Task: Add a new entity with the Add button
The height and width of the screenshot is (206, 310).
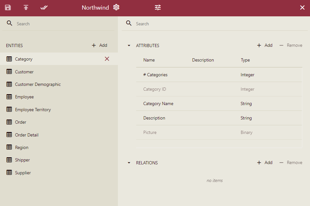Action: pos(99,45)
